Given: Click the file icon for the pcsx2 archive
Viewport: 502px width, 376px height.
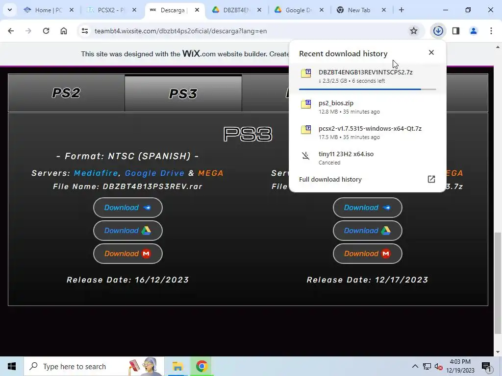Looking at the screenshot, I should pos(306,129).
